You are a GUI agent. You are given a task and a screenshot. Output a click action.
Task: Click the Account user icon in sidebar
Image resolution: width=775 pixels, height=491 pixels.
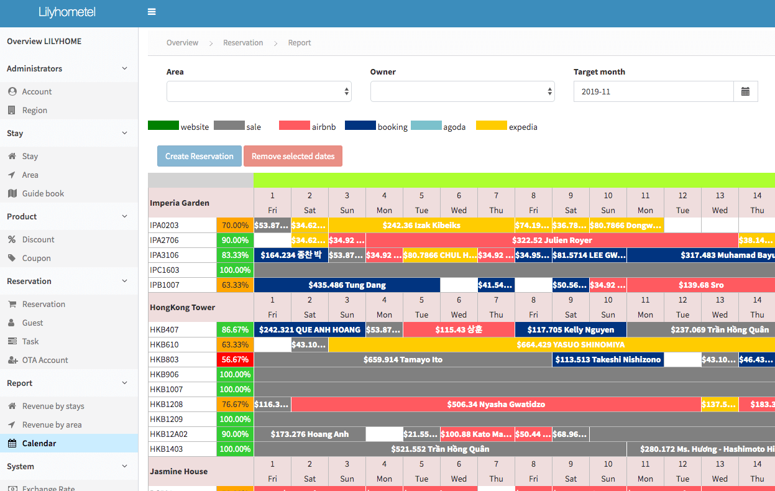pos(12,91)
